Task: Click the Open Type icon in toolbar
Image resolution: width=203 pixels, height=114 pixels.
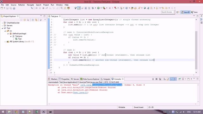Action: pos(132,8)
